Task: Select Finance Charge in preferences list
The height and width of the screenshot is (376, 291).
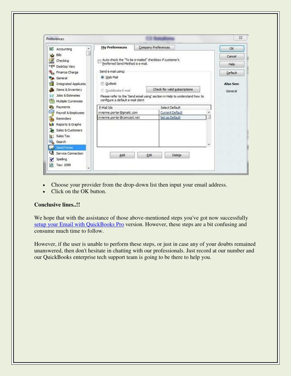Action: click(x=67, y=72)
